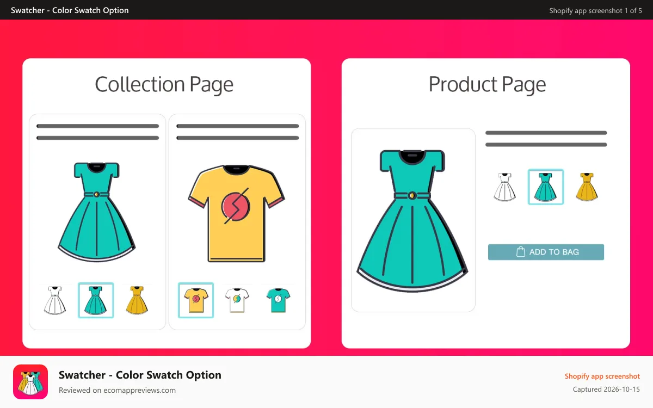Click the Reviewed on ecomappreviews.com text
The image size is (653, 408).
click(x=117, y=390)
